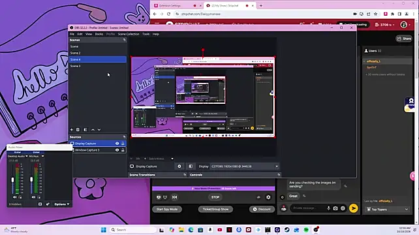Screen dimensions: 419x235
Task: Open Display Capture properties gear
Action: 179,166
